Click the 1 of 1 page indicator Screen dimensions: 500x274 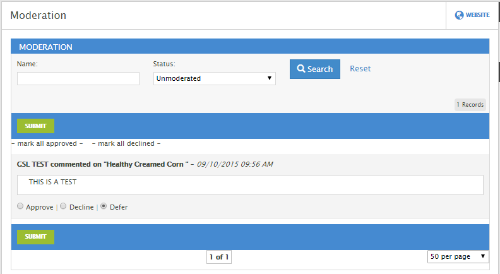click(219, 257)
